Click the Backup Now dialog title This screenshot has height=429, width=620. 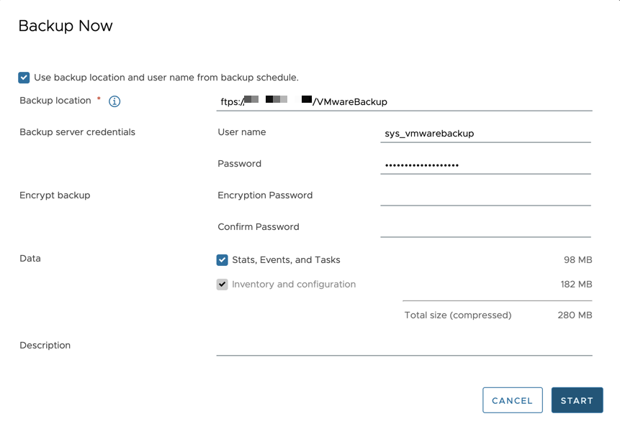(66, 26)
